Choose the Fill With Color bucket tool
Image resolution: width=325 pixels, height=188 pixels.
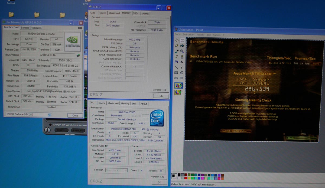click(182, 46)
